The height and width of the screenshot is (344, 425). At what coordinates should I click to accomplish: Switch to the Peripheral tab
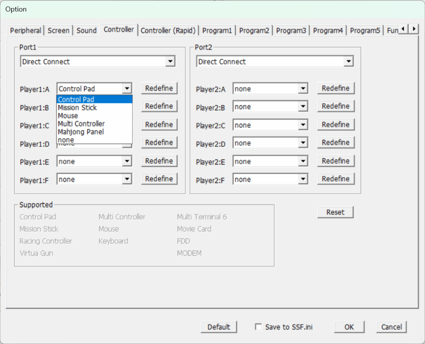click(x=26, y=30)
